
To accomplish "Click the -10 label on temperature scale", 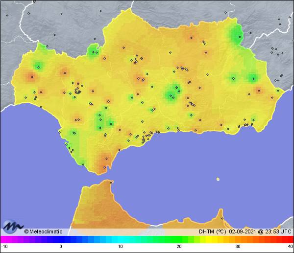I will [4, 247].
